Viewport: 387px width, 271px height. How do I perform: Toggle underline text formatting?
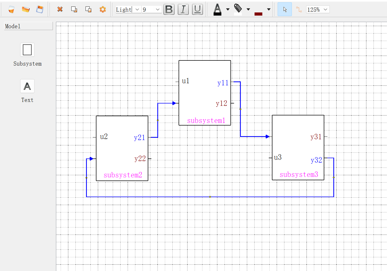(x=197, y=10)
